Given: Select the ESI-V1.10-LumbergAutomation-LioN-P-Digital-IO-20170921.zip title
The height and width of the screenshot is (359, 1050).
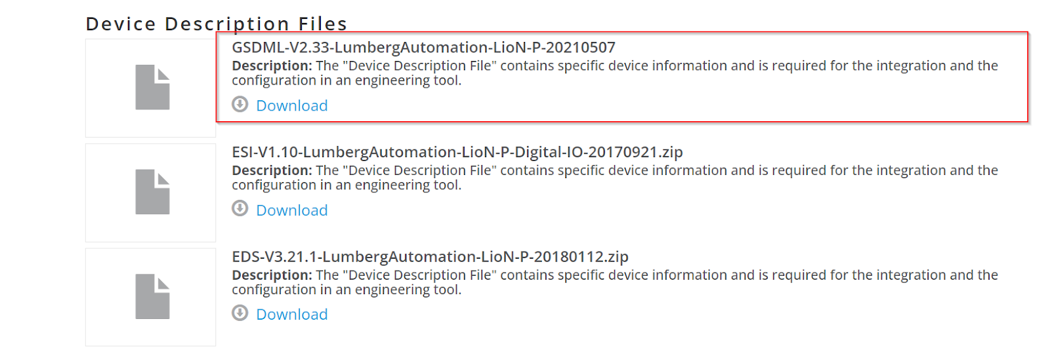Looking at the screenshot, I should coord(457,152).
